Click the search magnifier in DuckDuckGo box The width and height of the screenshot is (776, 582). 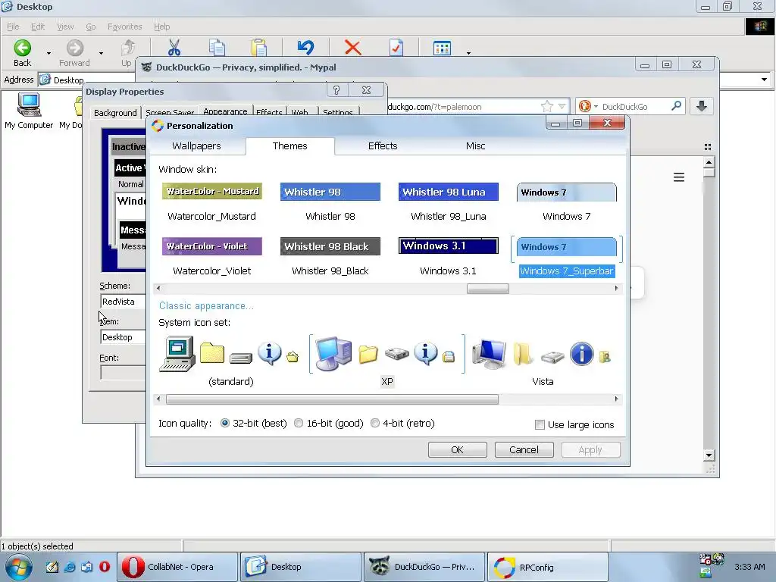[676, 106]
